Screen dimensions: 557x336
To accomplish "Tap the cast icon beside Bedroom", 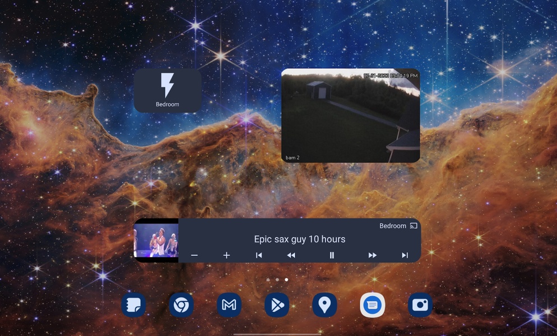I will point(414,226).
